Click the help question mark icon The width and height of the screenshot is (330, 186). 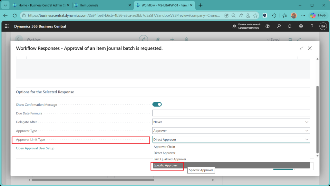(x=312, y=26)
